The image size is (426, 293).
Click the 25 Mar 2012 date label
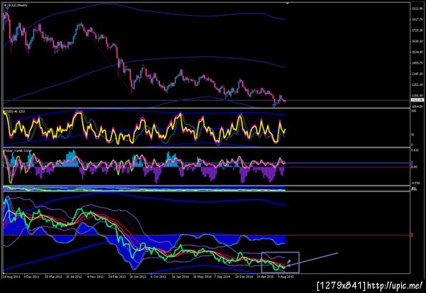point(53,277)
